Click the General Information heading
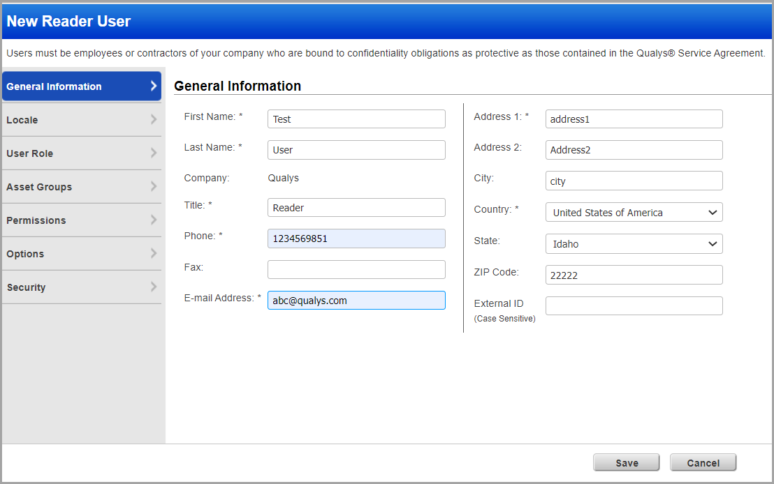 (238, 86)
